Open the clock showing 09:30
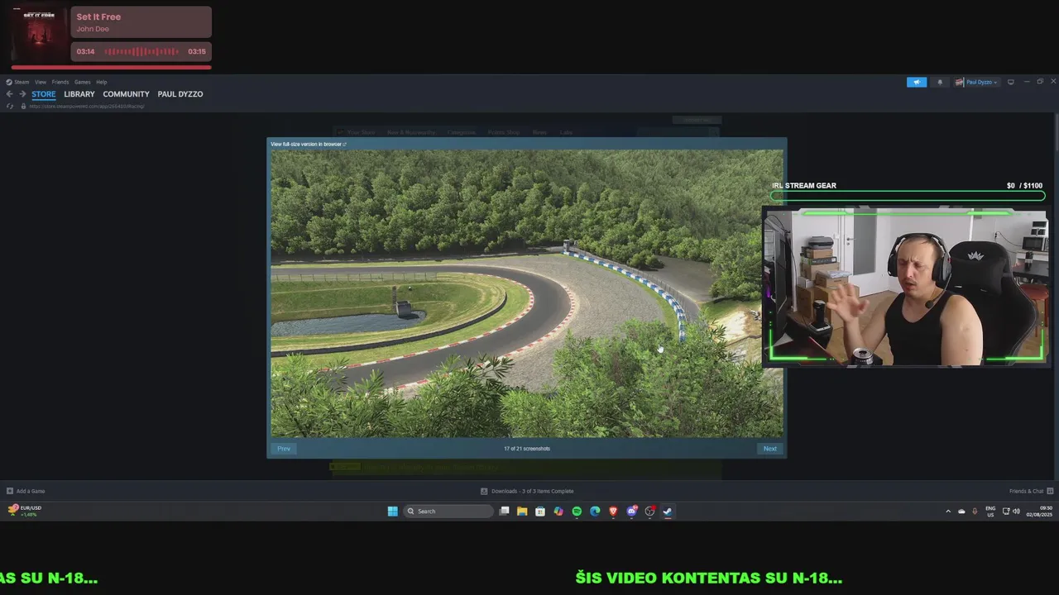The image size is (1059, 595). point(1040,512)
